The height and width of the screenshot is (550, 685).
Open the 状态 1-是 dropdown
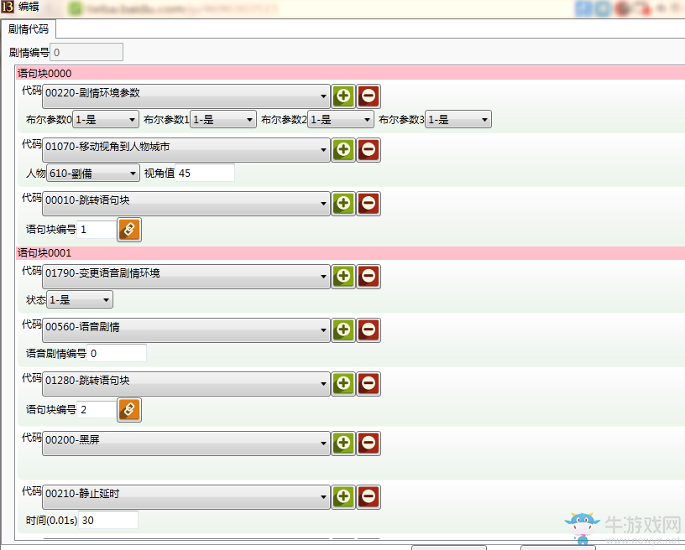click(x=79, y=299)
